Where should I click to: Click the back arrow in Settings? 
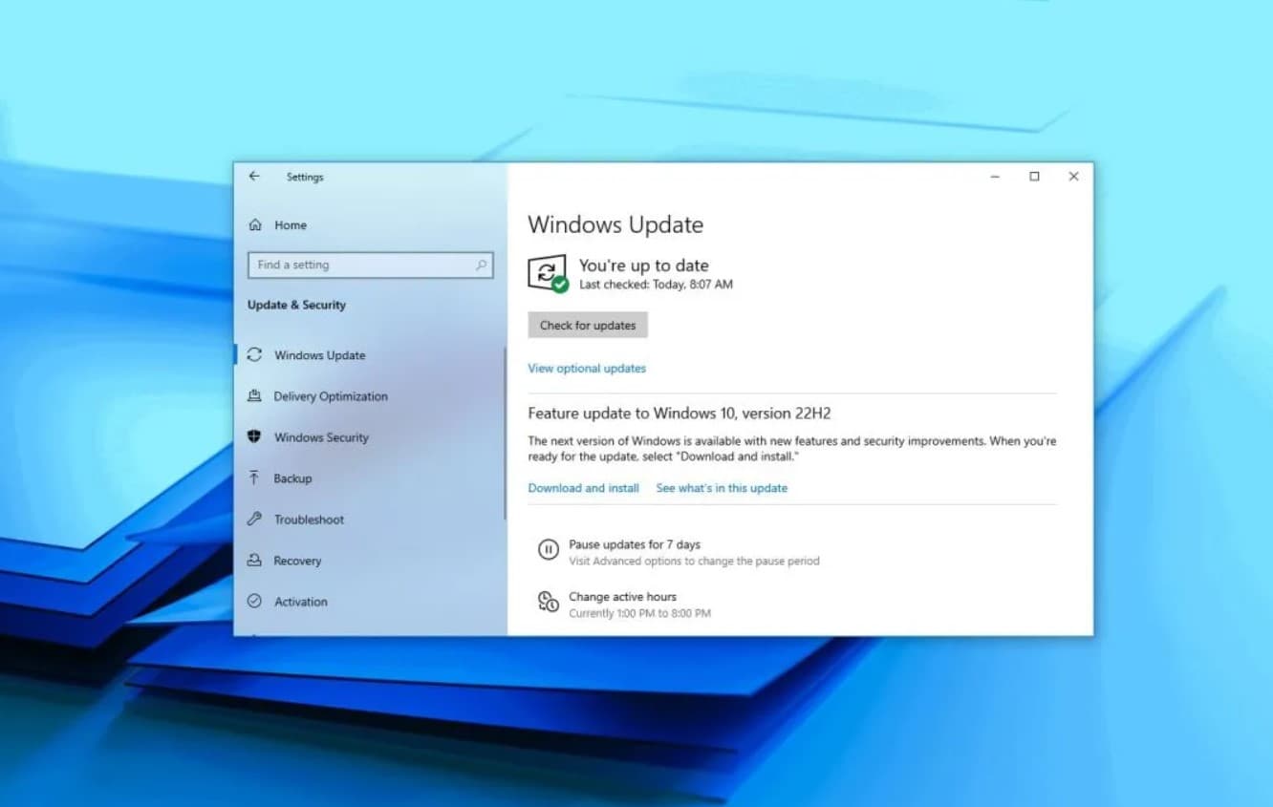[254, 177]
